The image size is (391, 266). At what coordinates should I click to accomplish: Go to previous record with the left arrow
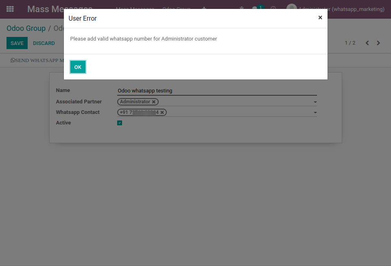pyautogui.click(x=367, y=43)
